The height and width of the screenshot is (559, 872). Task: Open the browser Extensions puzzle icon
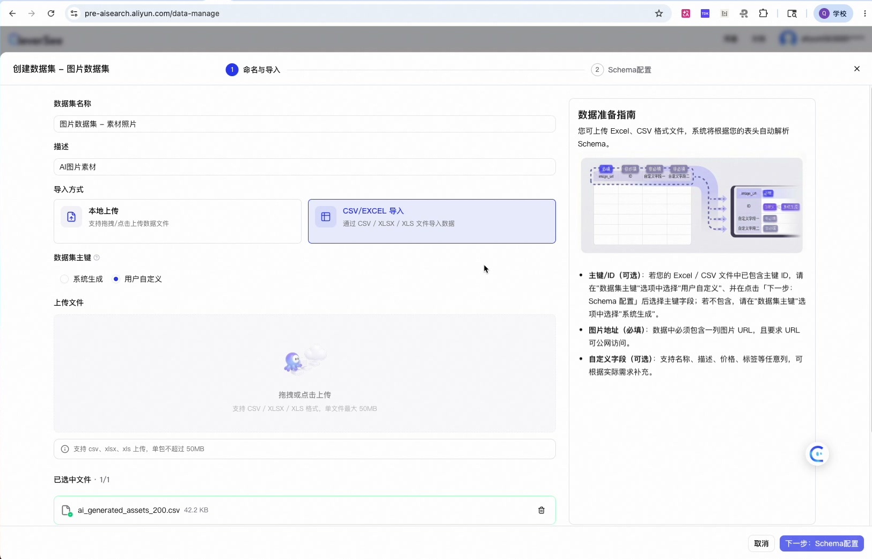tap(763, 13)
